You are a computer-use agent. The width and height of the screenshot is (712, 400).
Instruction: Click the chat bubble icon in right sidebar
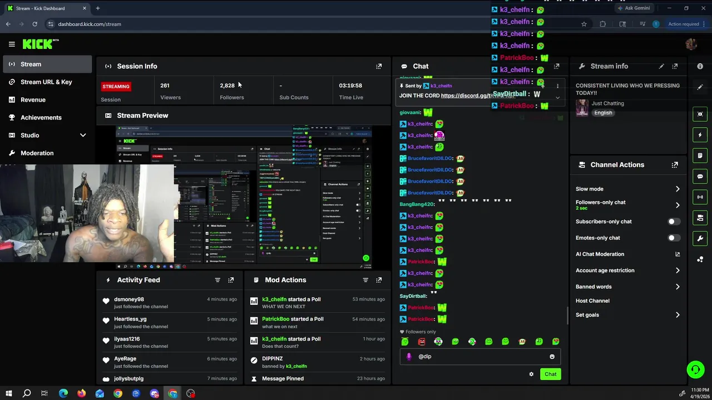(700, 176)
